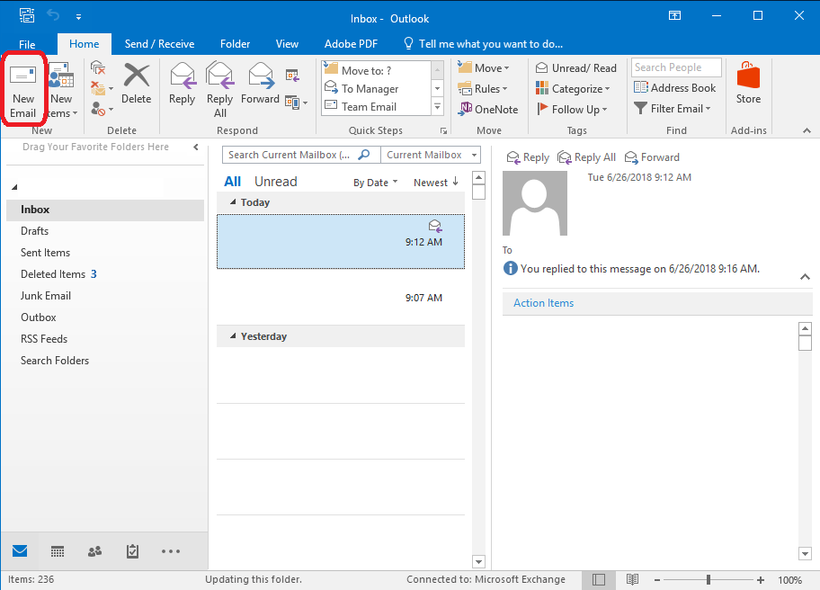This screenshot has height=590, width=820.
Task: Click the Search People field
Action: pos(676,67)
